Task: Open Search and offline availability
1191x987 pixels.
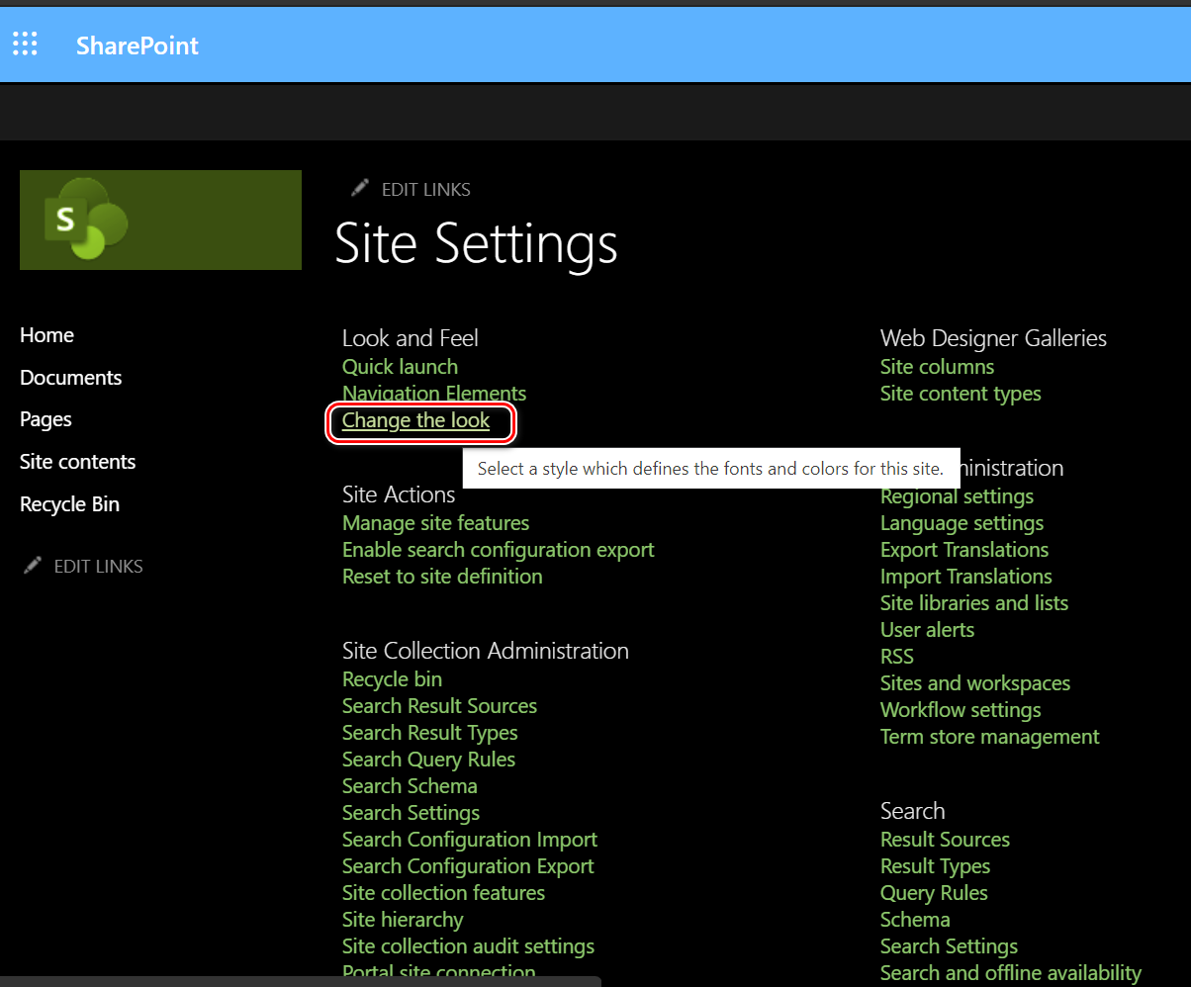Action: tap(1011, 973)
